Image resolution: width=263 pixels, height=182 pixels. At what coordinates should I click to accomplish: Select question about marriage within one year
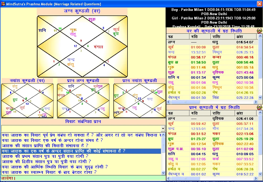81,140
